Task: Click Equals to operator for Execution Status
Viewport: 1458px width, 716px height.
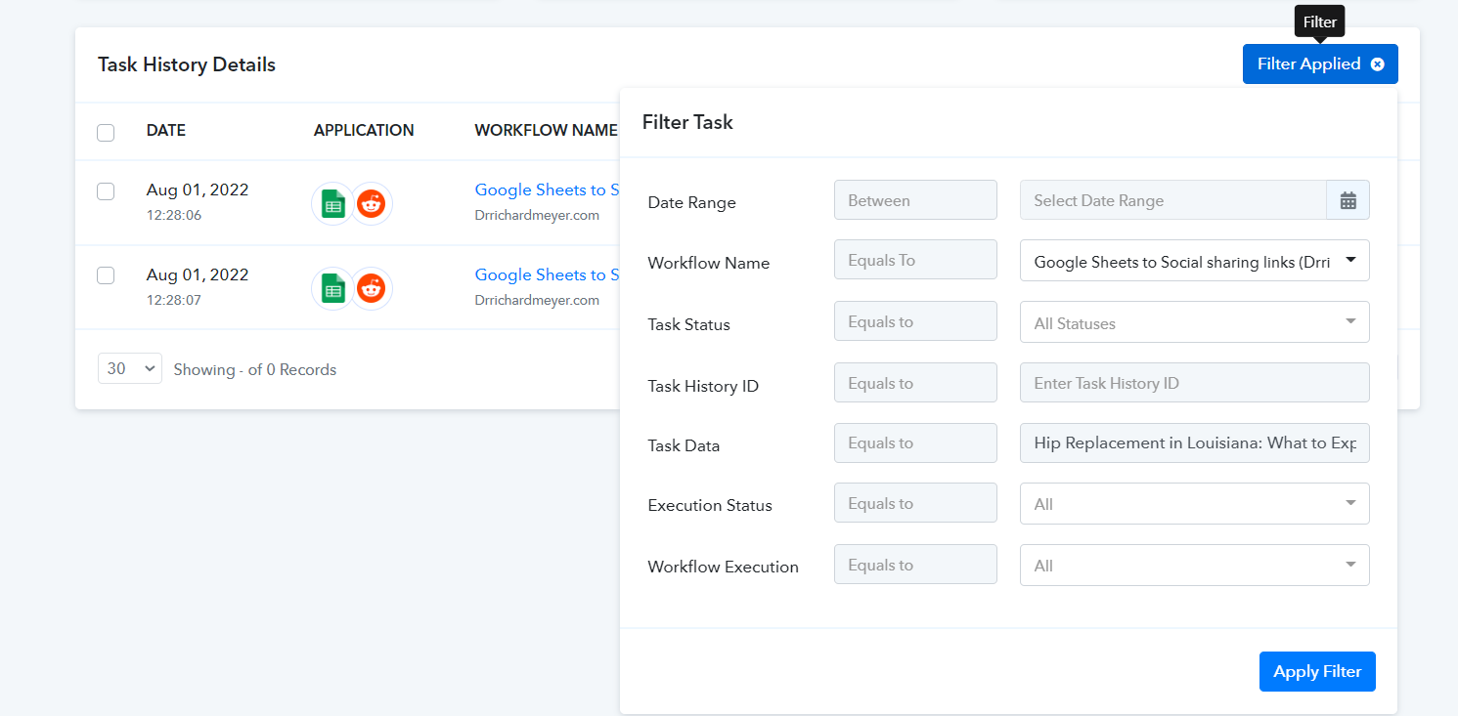Action: (x=915, y=503)
